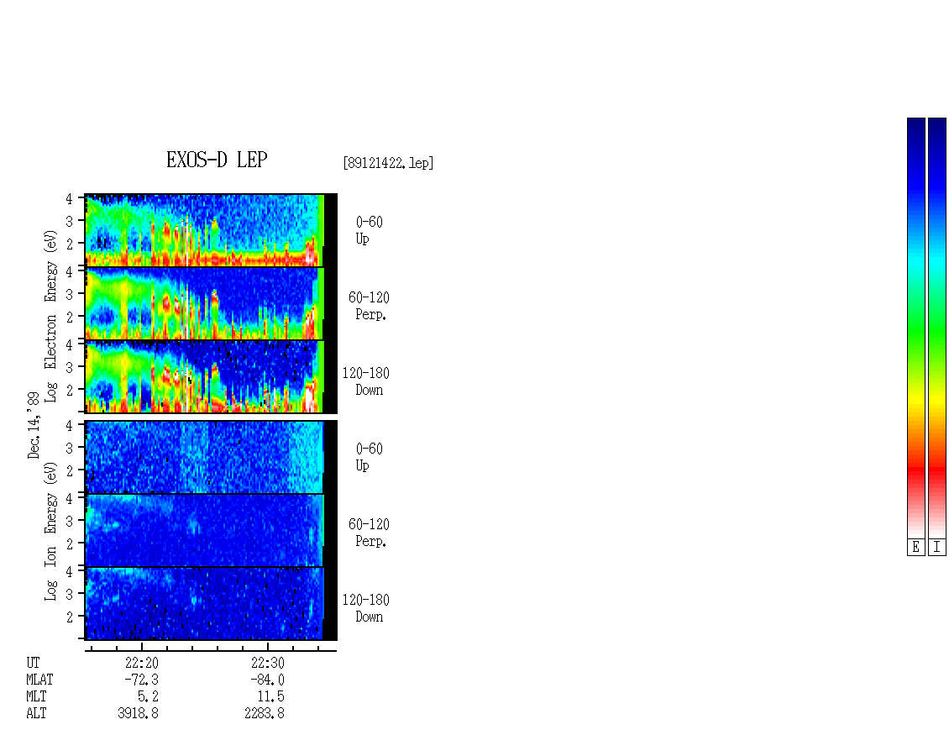This screenshot has height=735, width=949.
Task: Click the 2283.8 altitude value
Action: coord(265,713)
